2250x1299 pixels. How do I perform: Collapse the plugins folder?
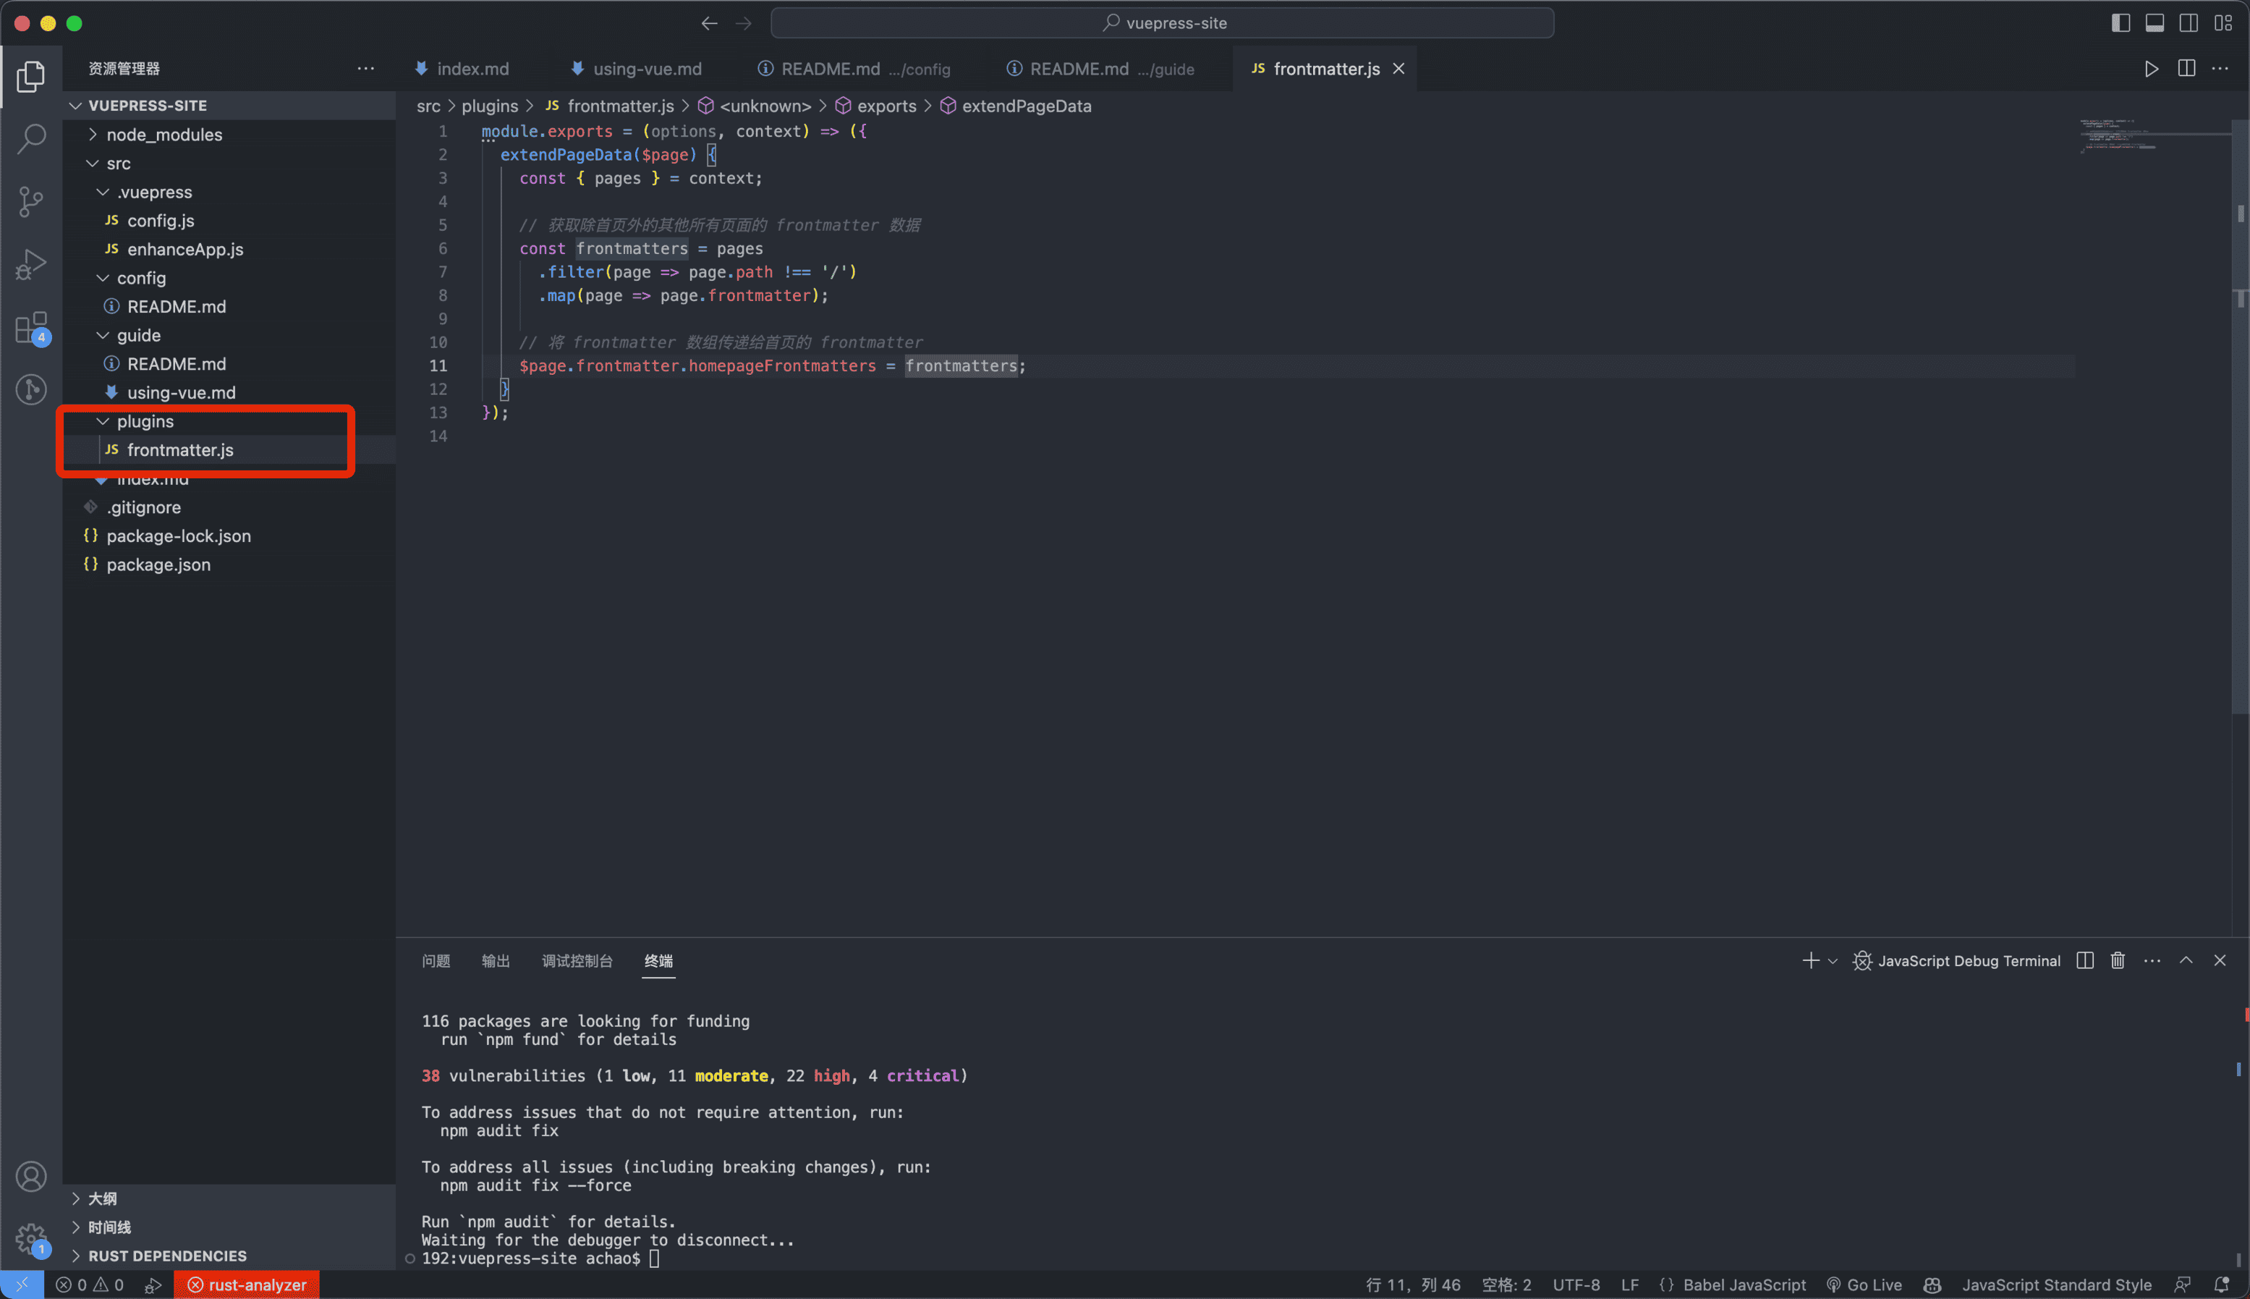(145, 421)
